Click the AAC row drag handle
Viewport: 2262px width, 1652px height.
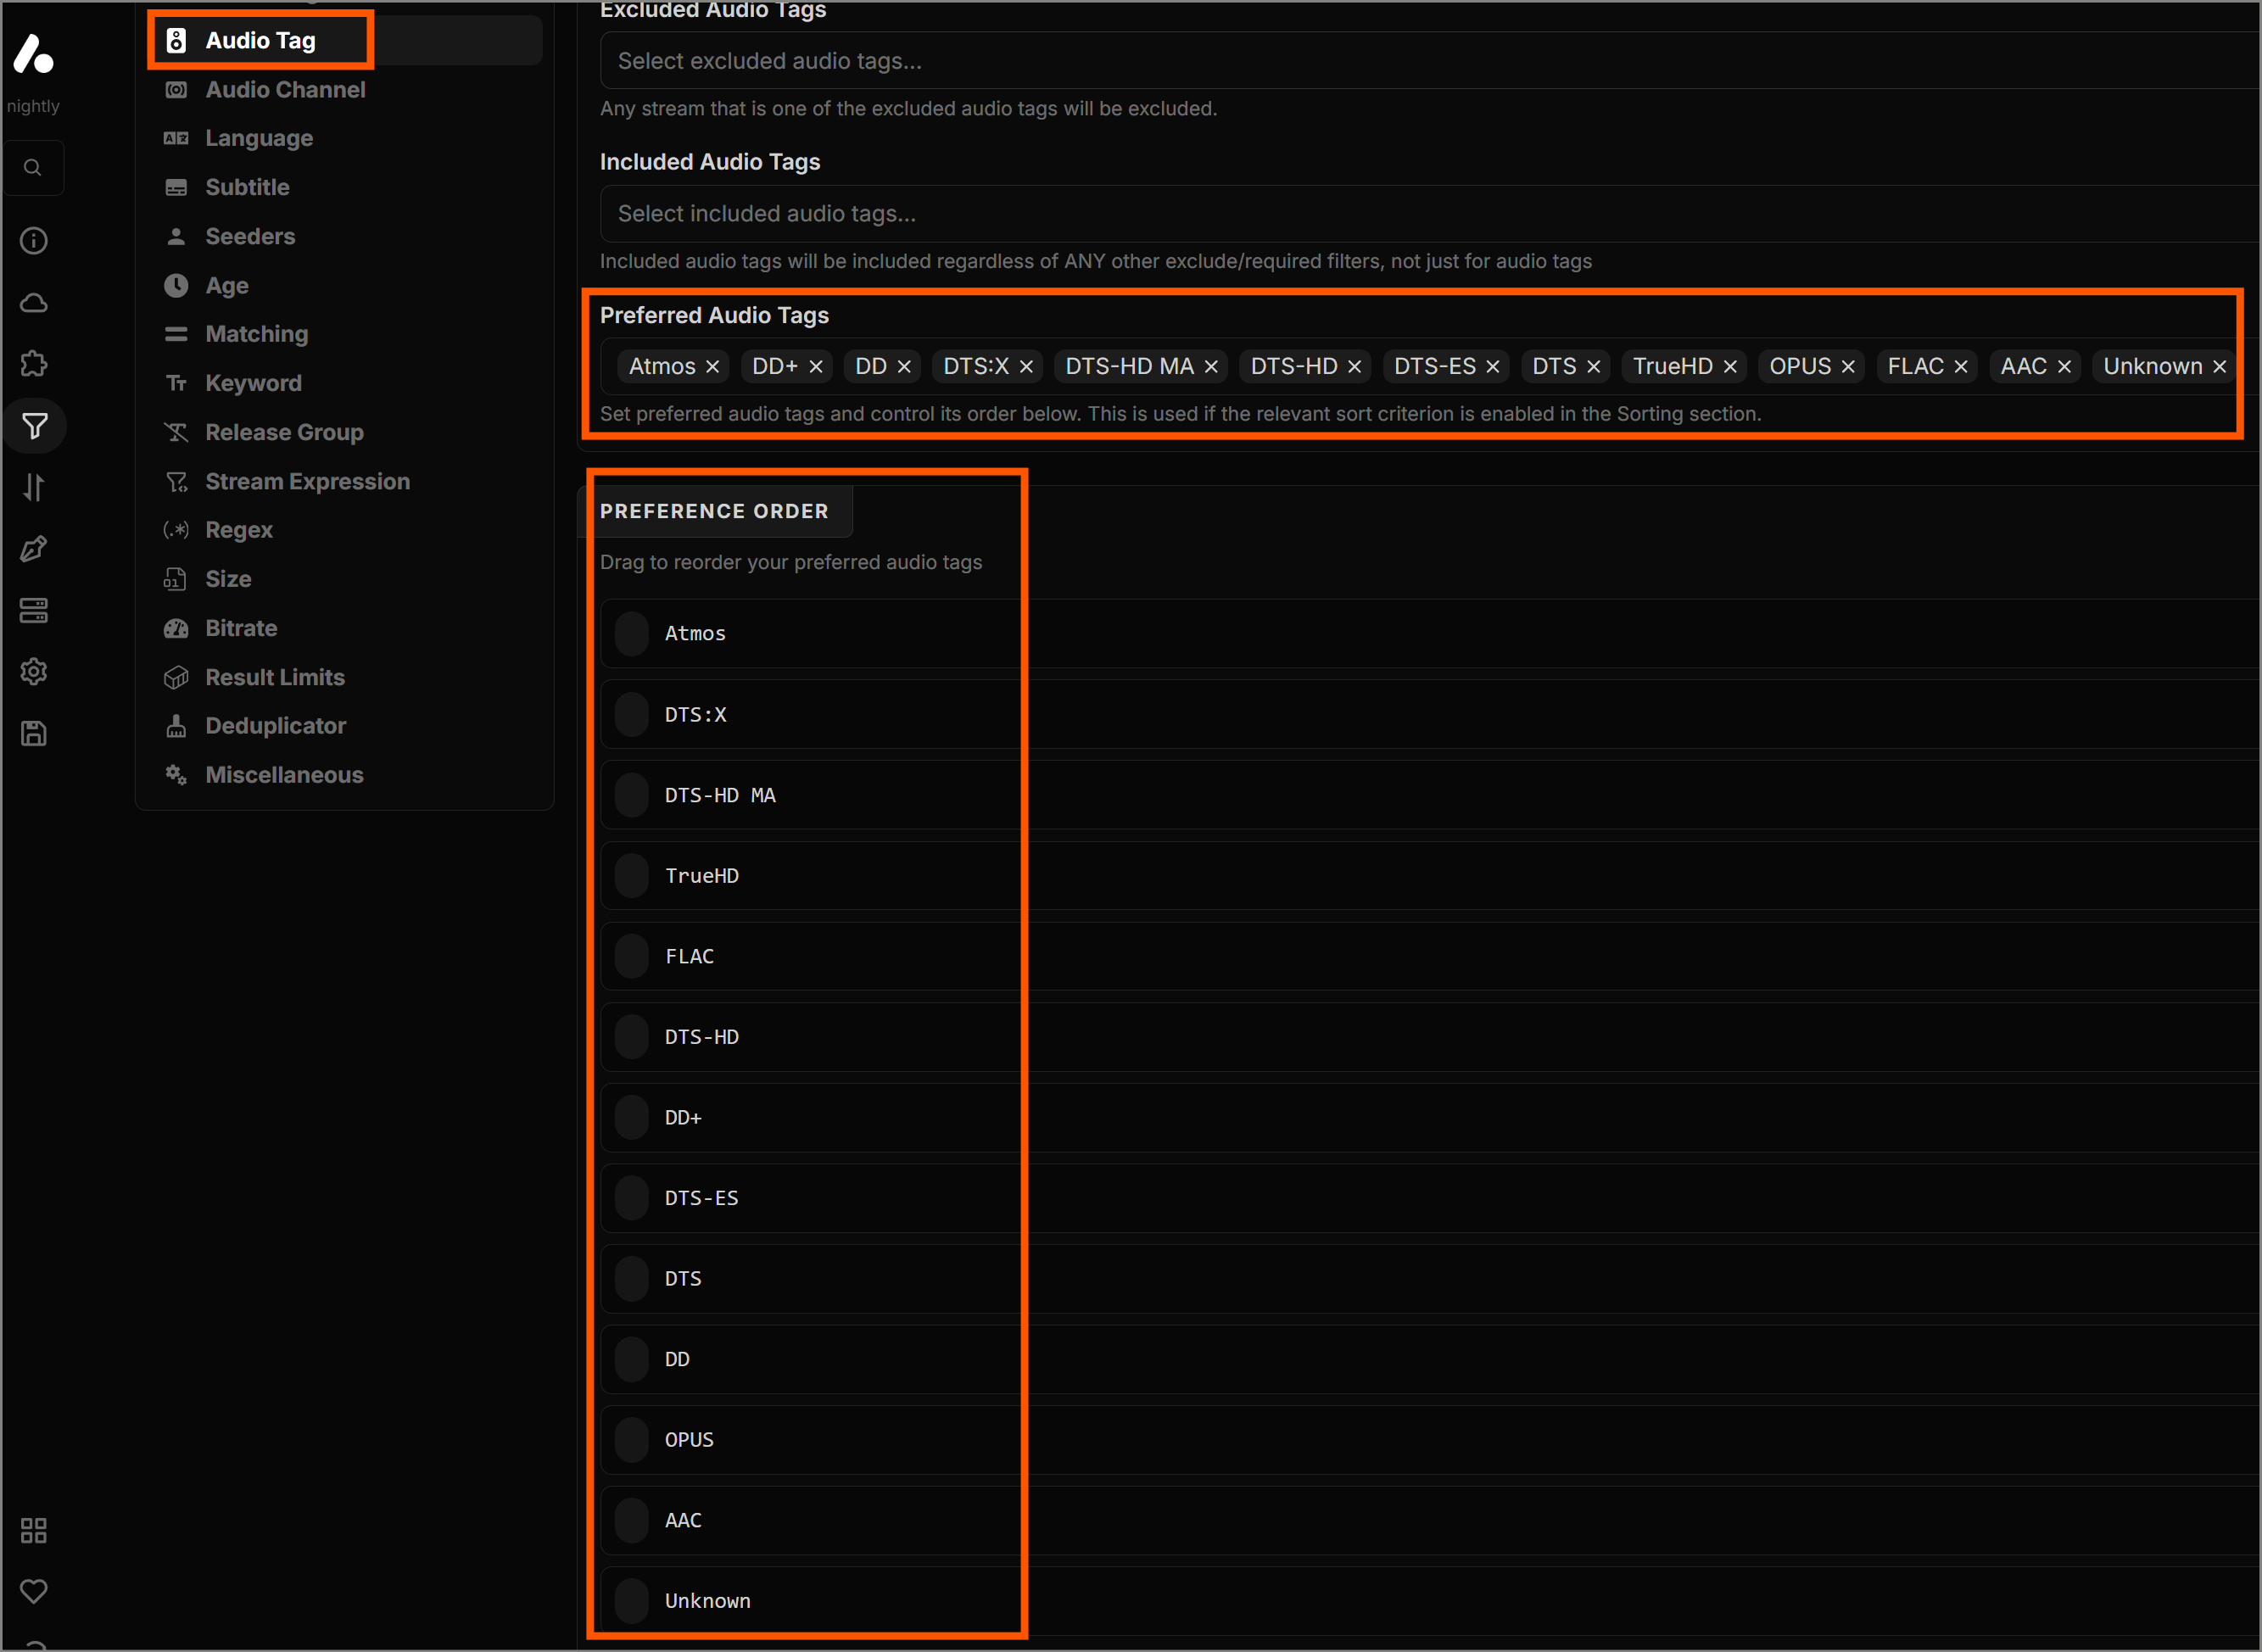632,1521
